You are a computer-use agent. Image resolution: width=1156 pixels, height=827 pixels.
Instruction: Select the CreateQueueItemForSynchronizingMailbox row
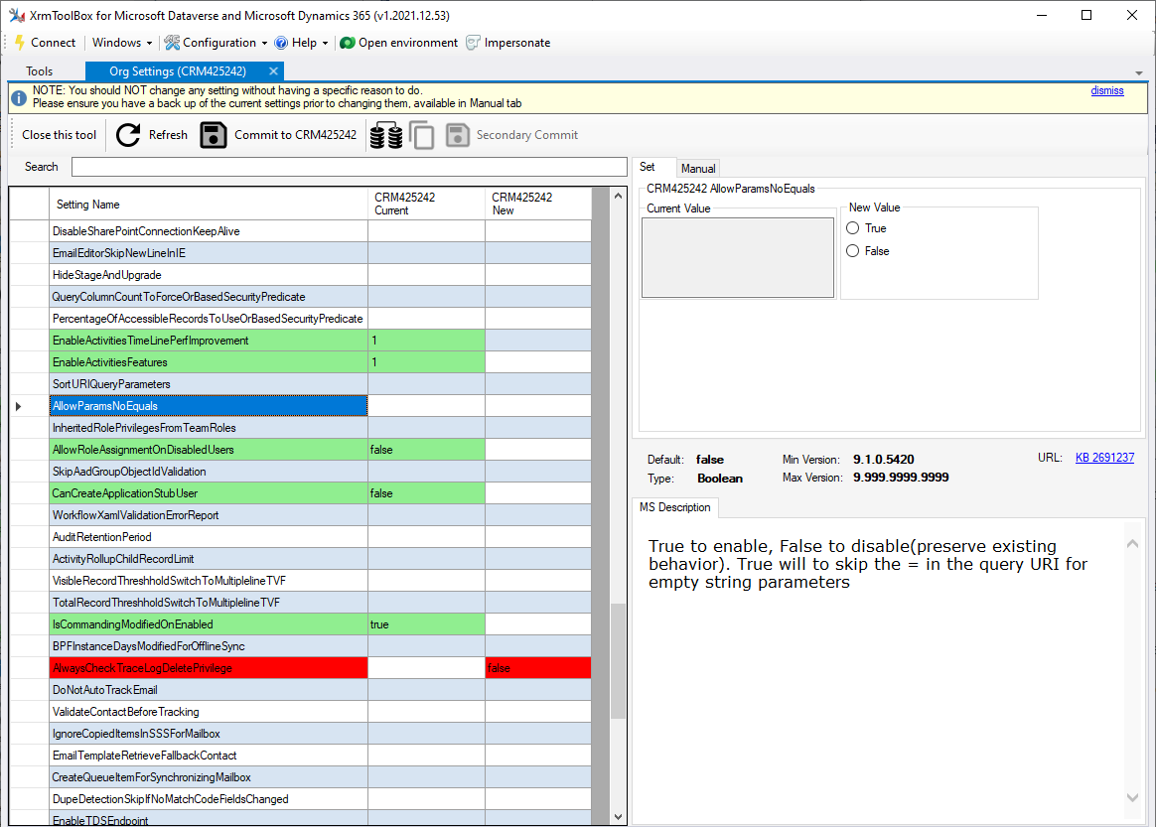coord(300,777)
